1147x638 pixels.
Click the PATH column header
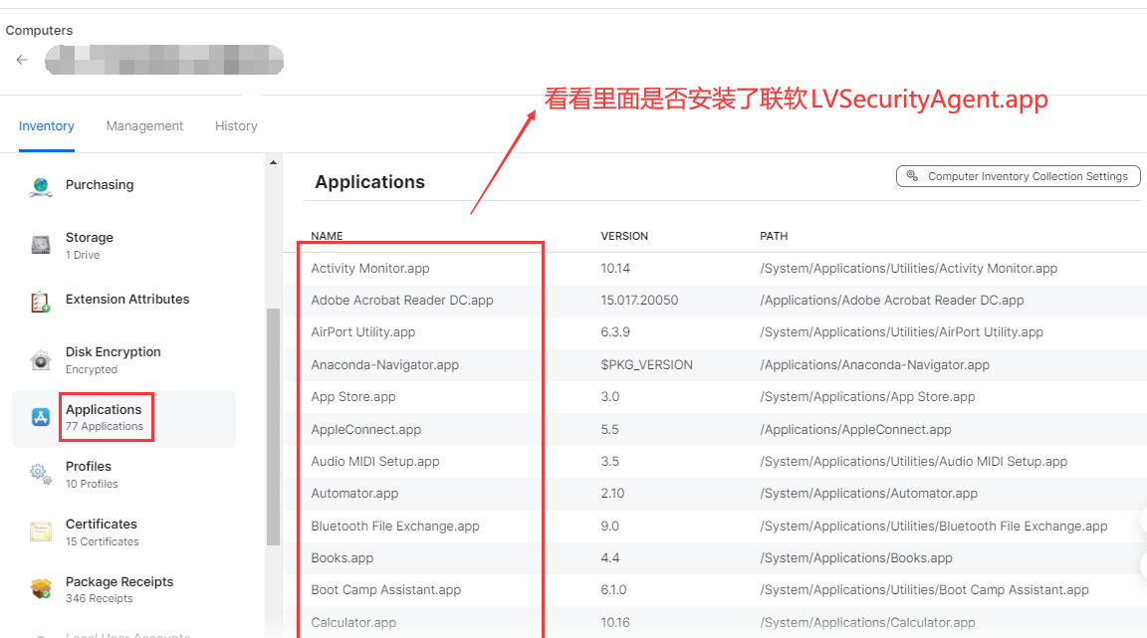tap(774, 236)
